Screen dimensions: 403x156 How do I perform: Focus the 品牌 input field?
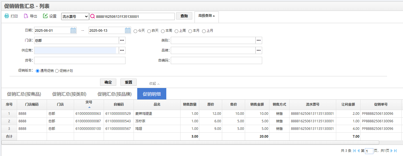tap(213, 50)
